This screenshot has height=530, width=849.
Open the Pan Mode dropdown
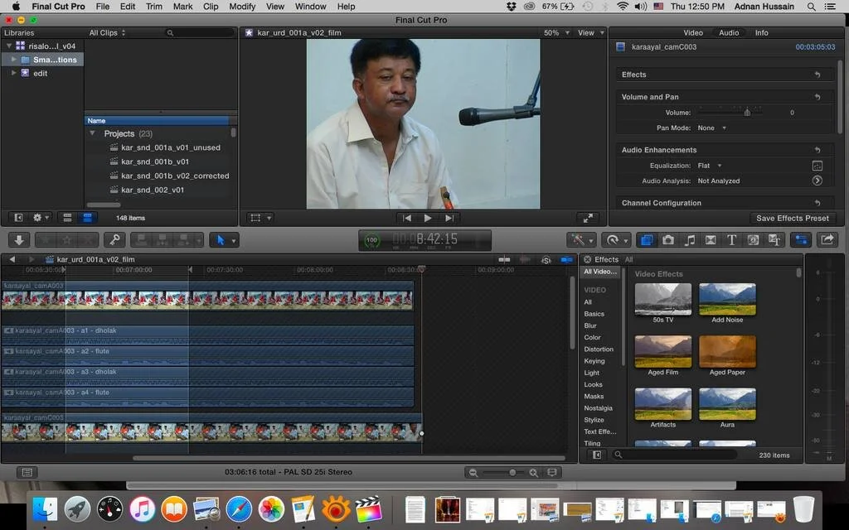(712, 128)
